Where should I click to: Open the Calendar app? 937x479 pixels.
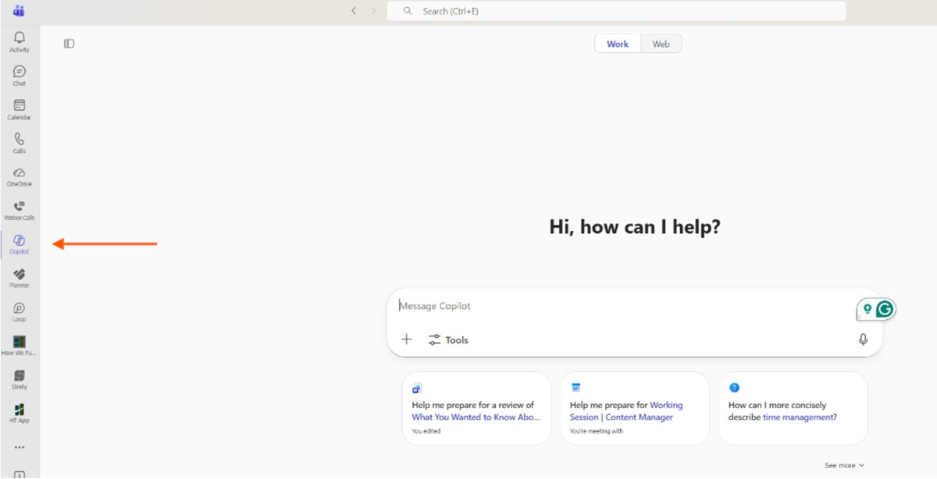click(19, 108)
